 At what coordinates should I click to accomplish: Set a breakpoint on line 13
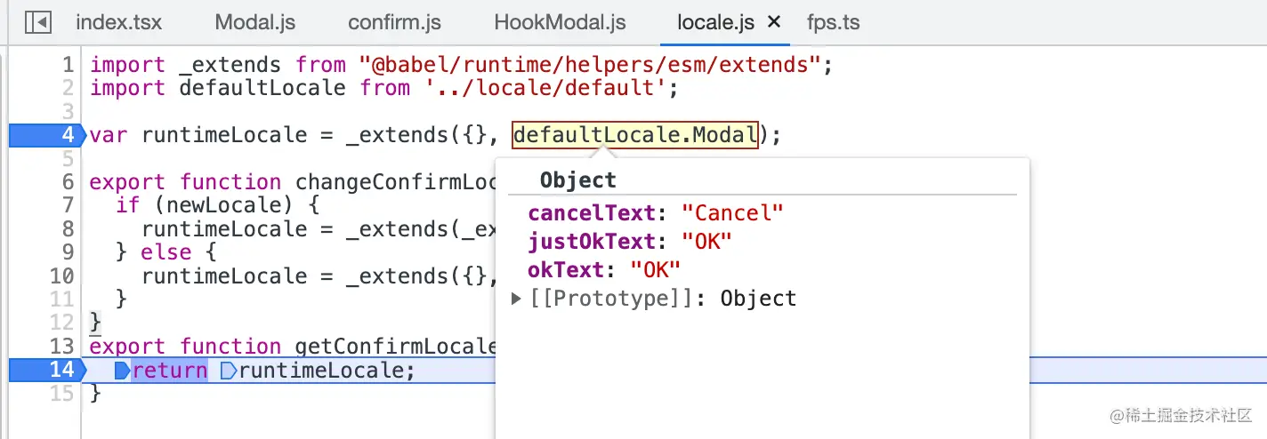point(61,347)
